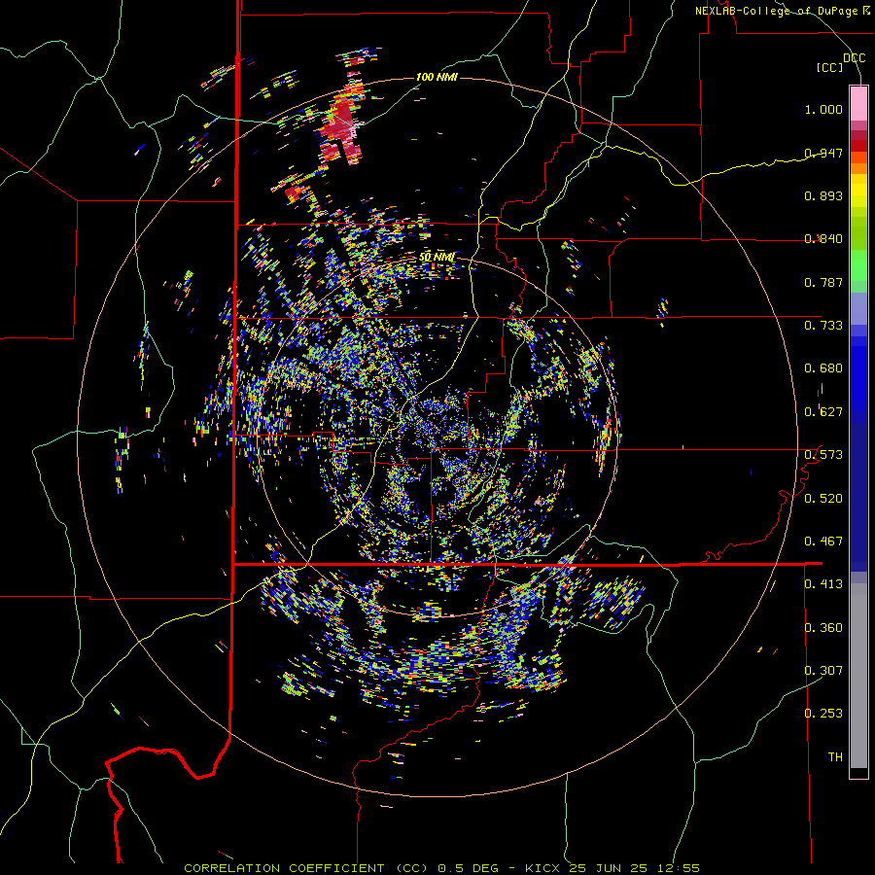The height and width of the screenshot is (875, 875).
Task: Select the 0.680 legend value
Action: tap(823, 368)
